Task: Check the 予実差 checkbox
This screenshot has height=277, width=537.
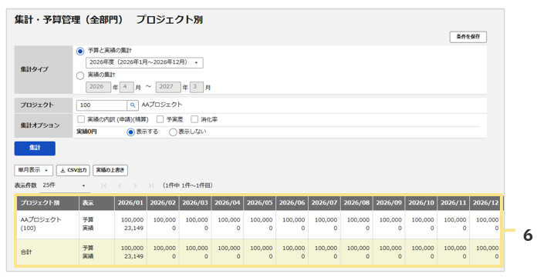Action: 160,119
